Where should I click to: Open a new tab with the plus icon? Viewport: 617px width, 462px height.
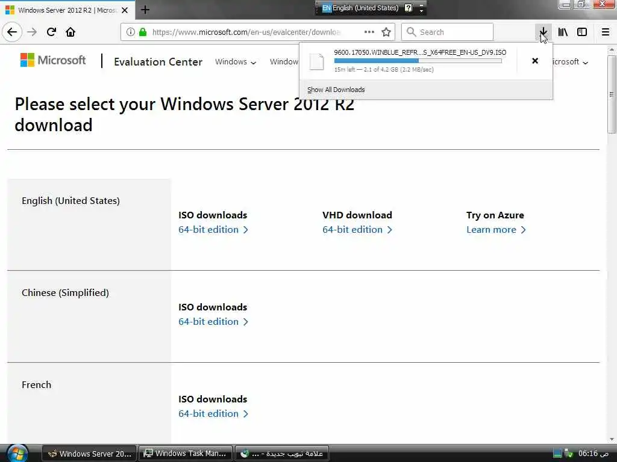pyautogui.click(x=145, y=10)
